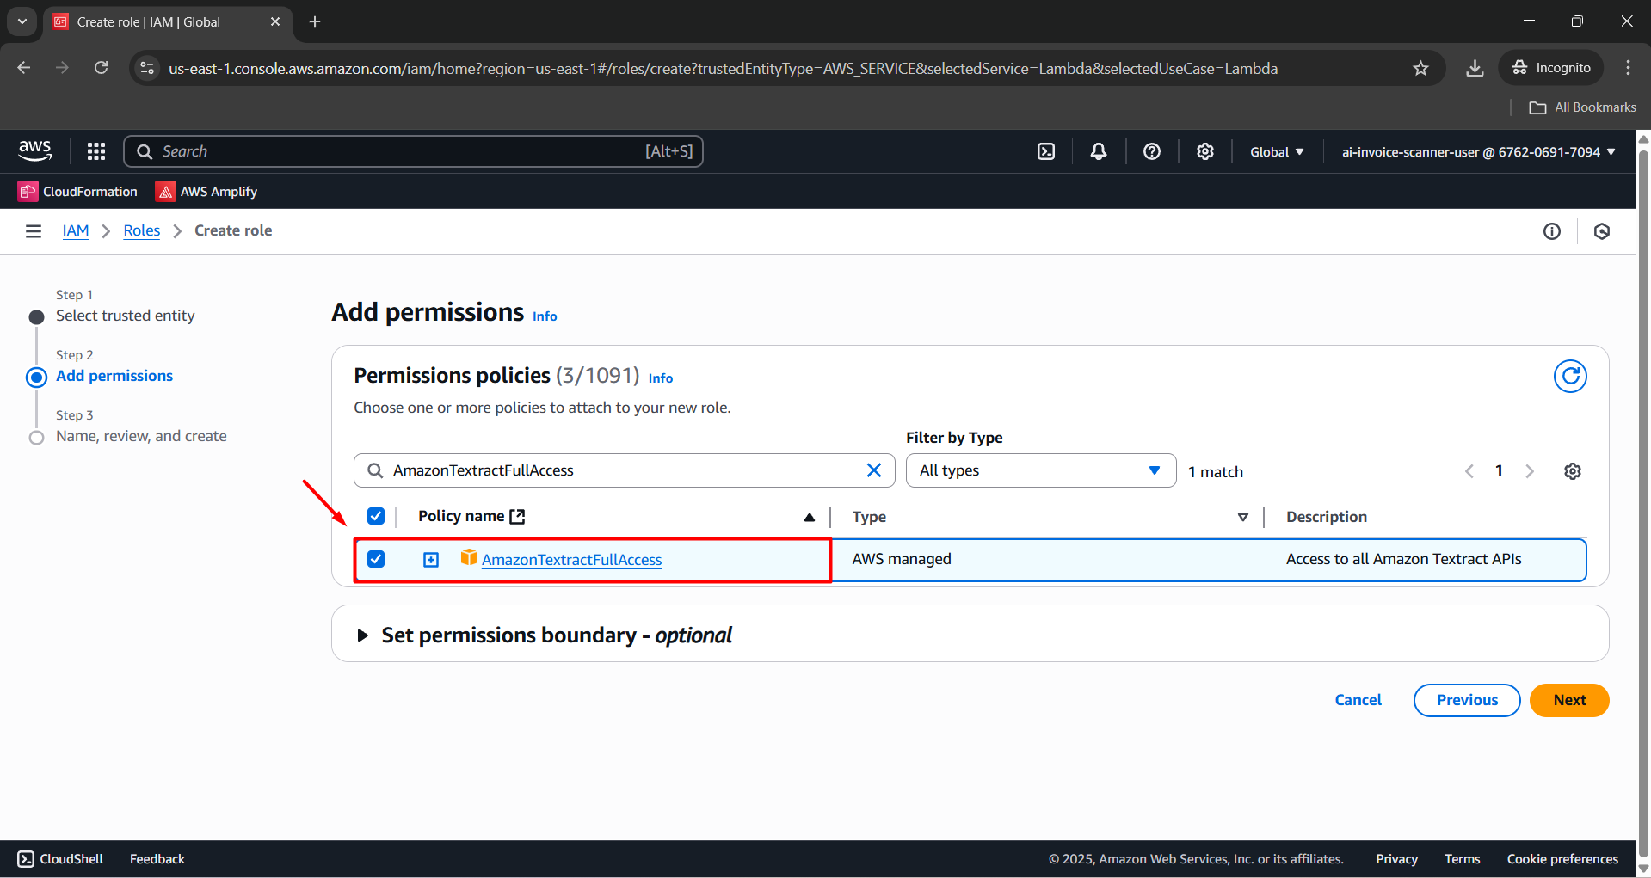The image size is (1651, 878).
Task: Open the CloudFormation favorite shortcut
Action: (77, 191)
